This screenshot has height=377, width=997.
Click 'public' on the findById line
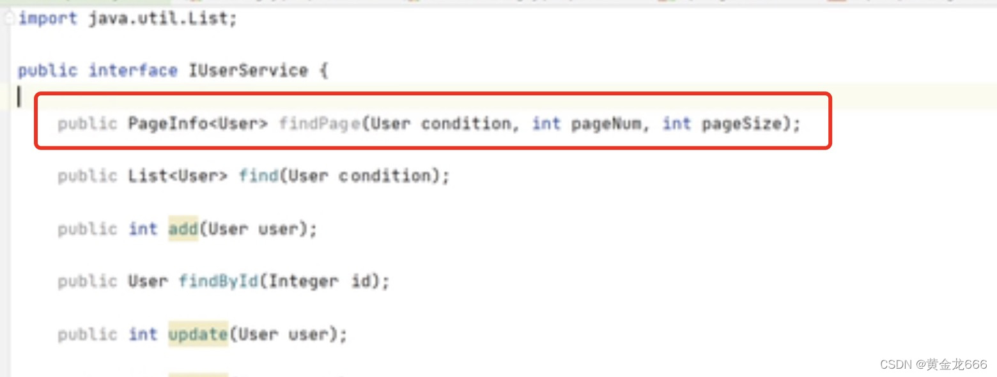pyautogui.click(x=88, y=281)
